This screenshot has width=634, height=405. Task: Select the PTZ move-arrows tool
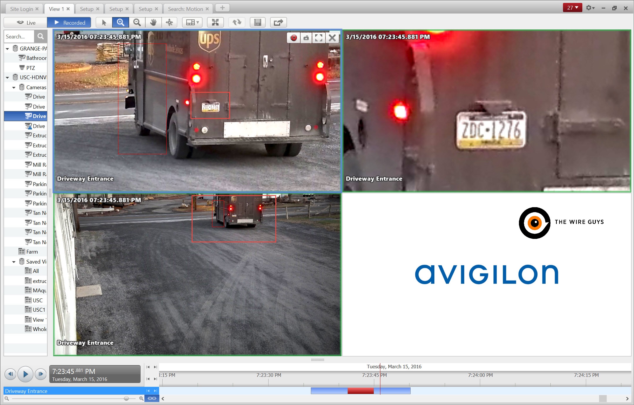pos(169,22)
